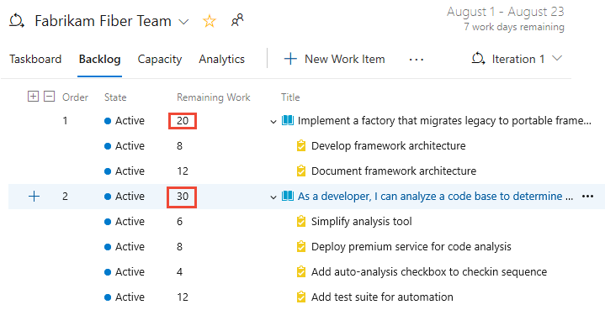Expand all rows with the plus box icon
Image resolution: width=605 pixels, height=310 pixels.
33,97
